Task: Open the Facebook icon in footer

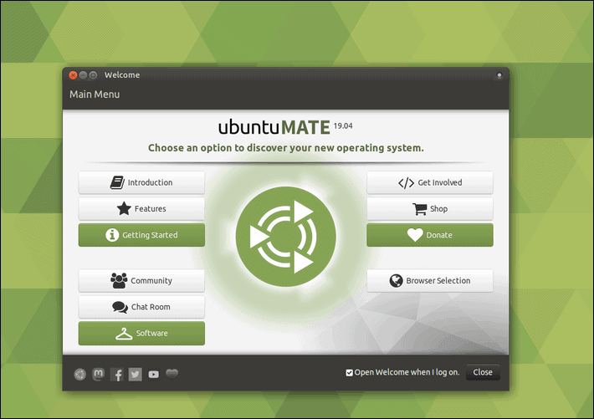Action: click(x=116, y=375)
